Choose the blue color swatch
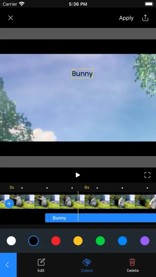The height and width of the screenshot is (277, 156). [x=123, y=241]
